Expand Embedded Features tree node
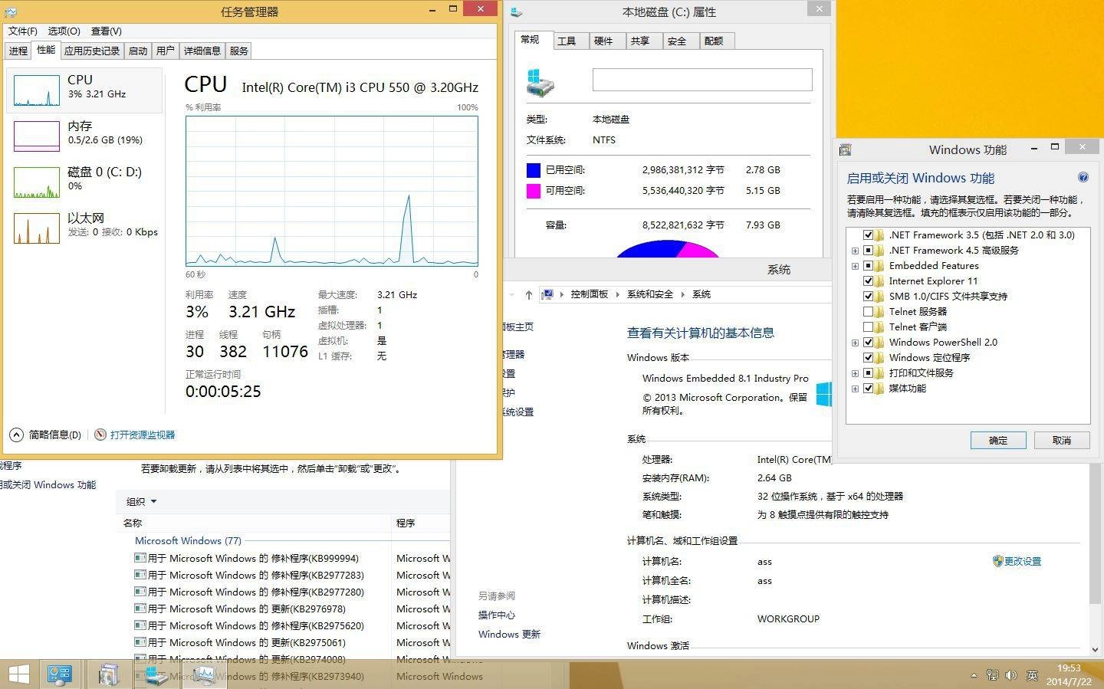The image size is (1104, 689). pos(855,266)
